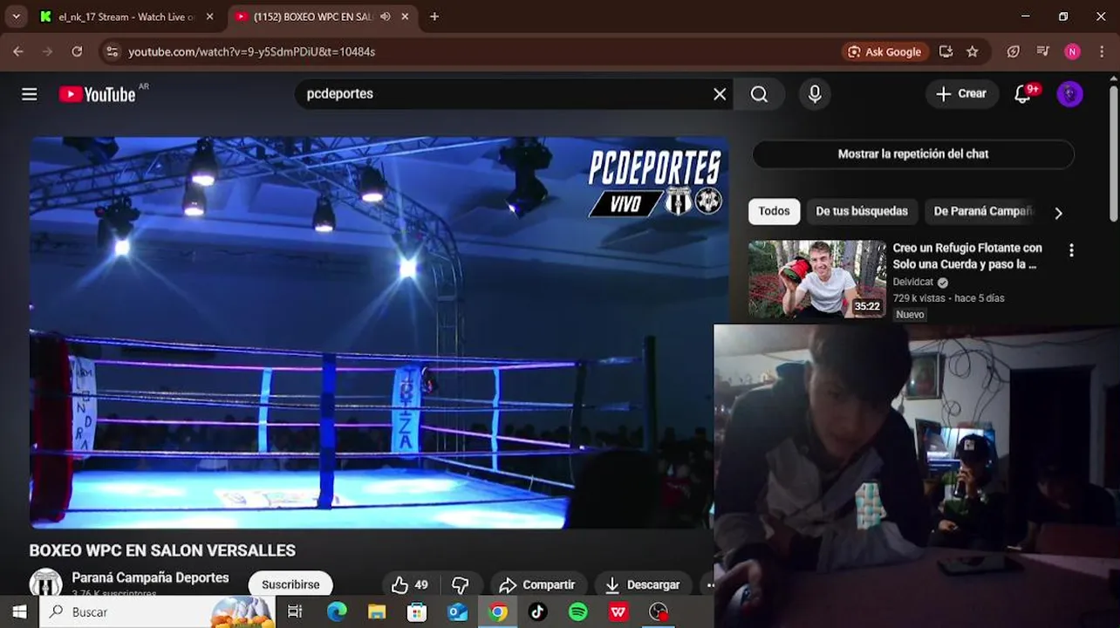Open the Chrome profile N avatar
The height and width of the screenshot is (628, 1120).
pyautogui.click(x=1072, y=51)
